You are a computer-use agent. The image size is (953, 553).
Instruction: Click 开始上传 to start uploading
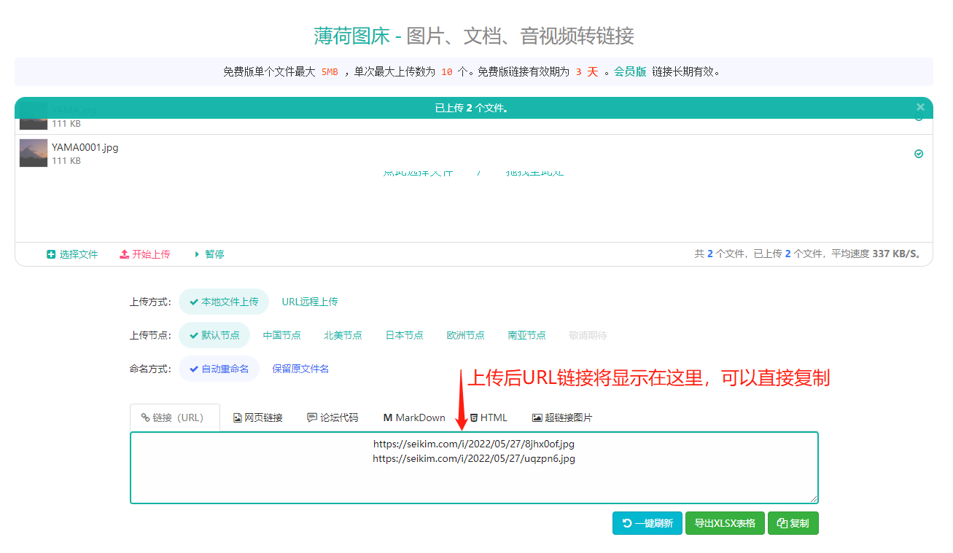pos(145,254)
